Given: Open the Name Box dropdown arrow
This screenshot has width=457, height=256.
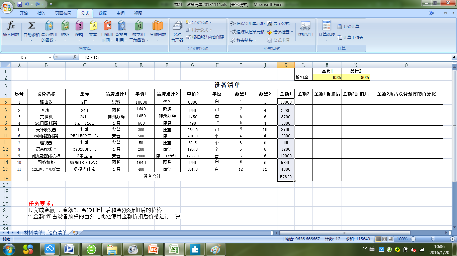Looking at the screenshot, I should click(50, 57).
